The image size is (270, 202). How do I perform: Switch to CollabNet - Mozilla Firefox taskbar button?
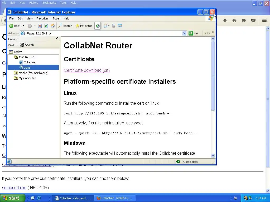(x=114, y=198)
